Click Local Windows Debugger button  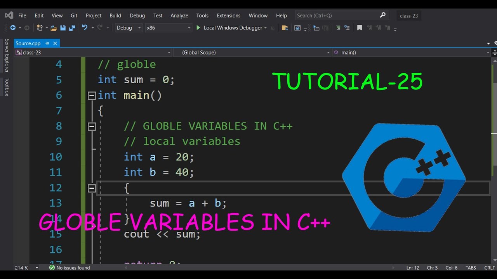pos(231,28)
